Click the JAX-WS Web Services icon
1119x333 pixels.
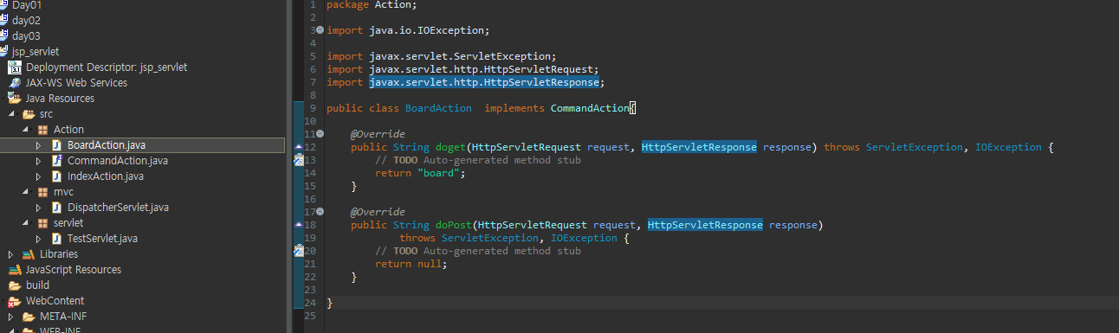pyautogui.click(x=15, y=83)
